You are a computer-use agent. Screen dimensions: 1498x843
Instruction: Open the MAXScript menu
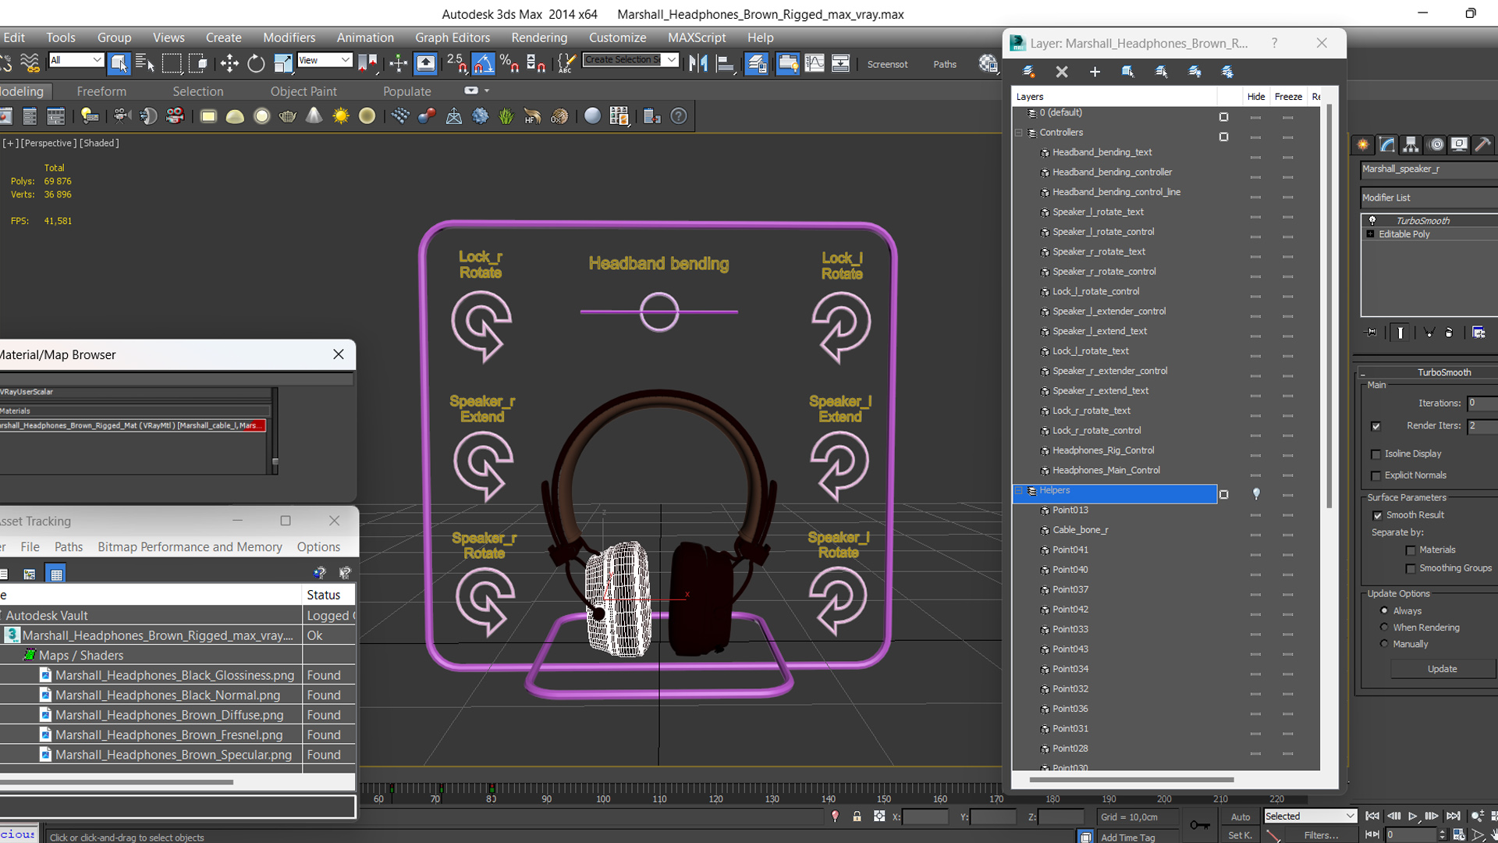[697, 37]
